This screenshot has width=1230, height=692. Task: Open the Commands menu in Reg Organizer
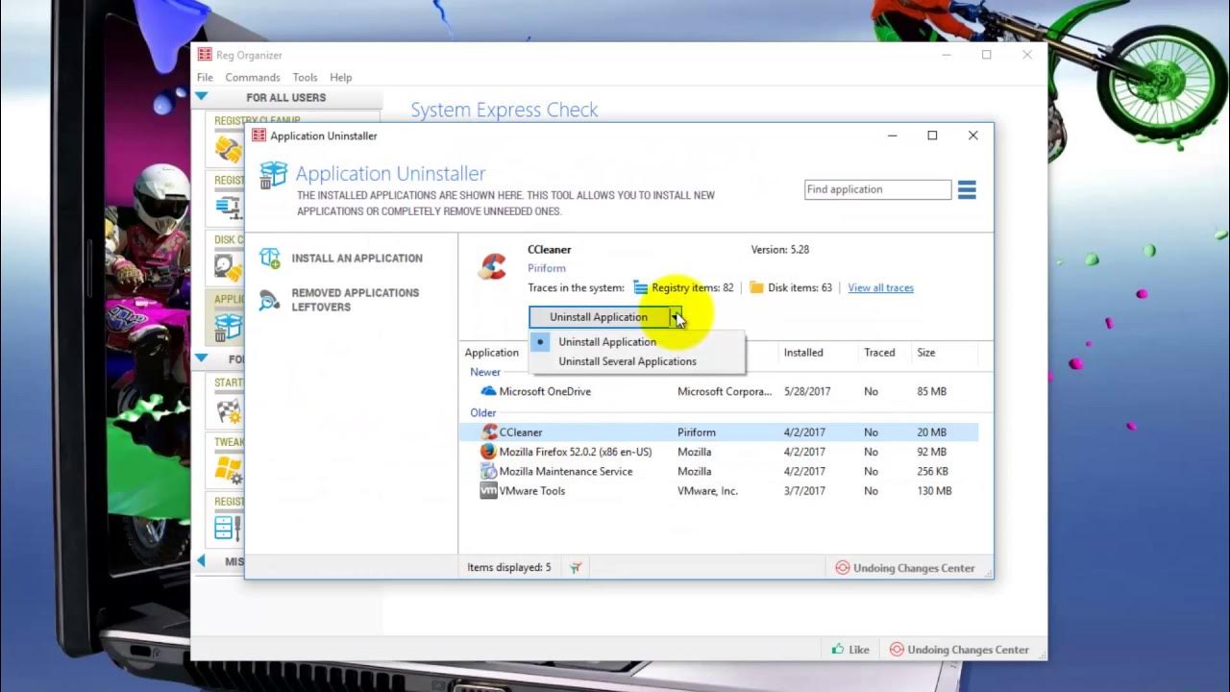pyautogui.click(x=253, y=78)
